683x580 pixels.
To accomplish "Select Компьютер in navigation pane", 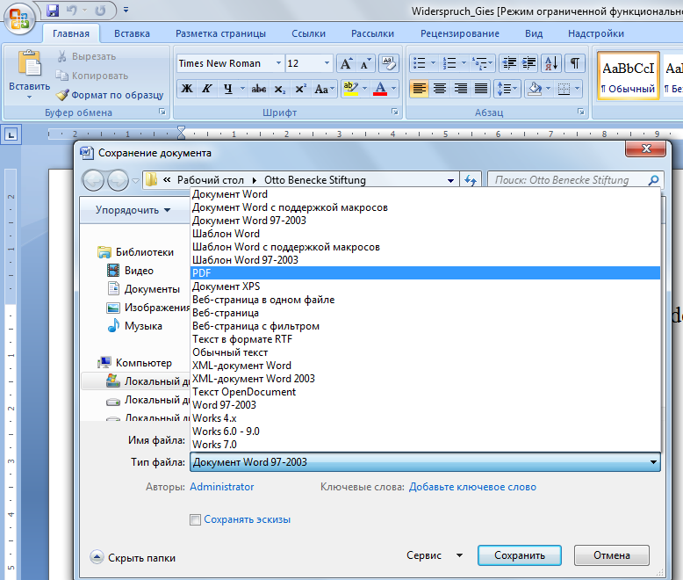I will pos(135,363).
